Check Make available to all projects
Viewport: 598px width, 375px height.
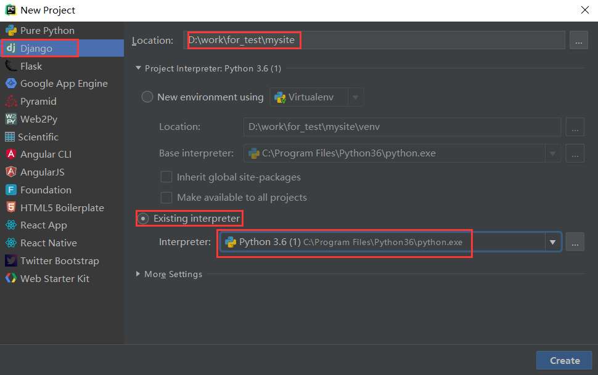166,198
